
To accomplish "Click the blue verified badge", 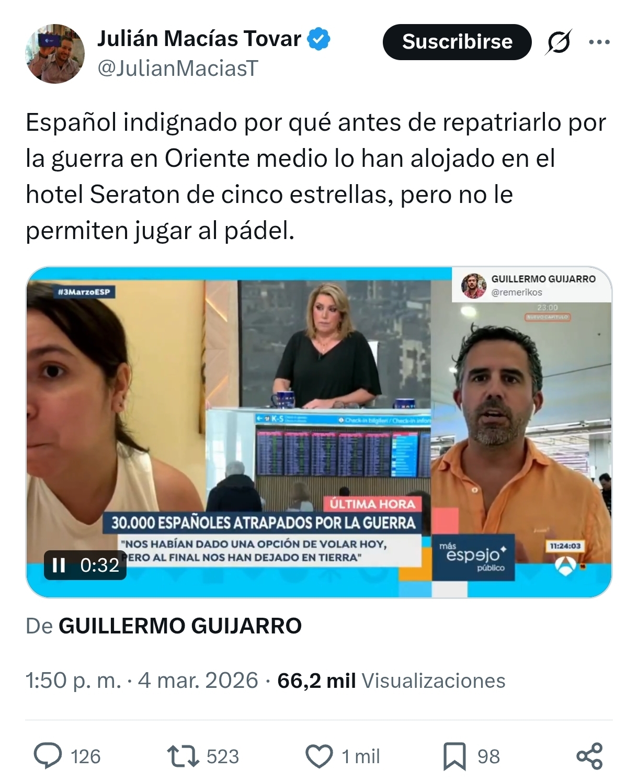I will [318, 39].
